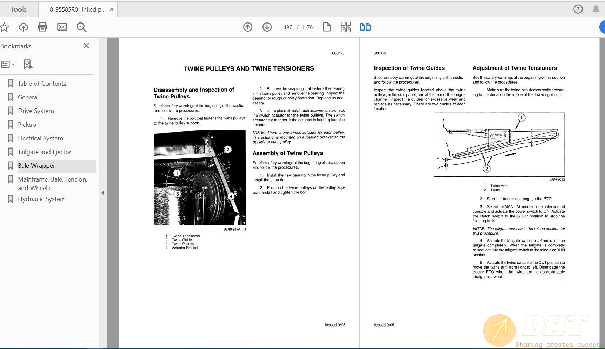Enable scrolling page view mode
Image resolution: width=605 pixels, height=349 pixels.
[x=346, y=27]
